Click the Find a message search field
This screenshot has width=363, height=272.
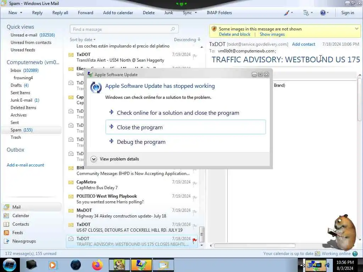pos(124,29)
